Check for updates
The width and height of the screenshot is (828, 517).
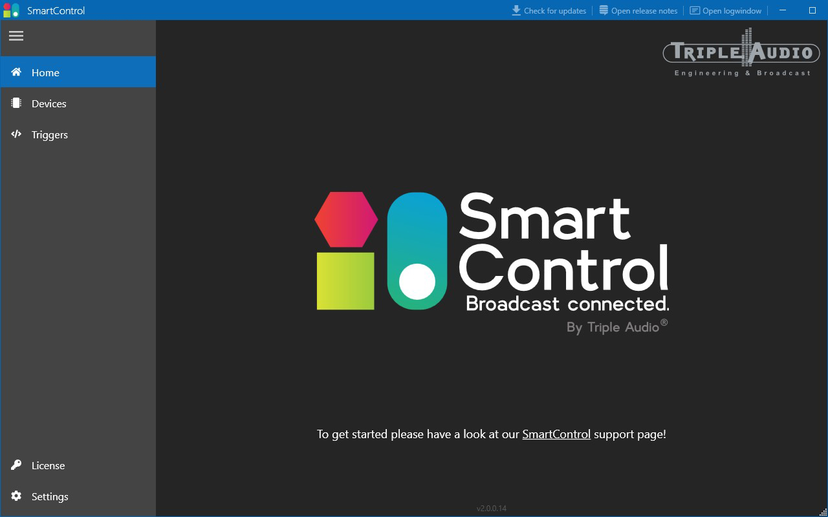(549, 10)
